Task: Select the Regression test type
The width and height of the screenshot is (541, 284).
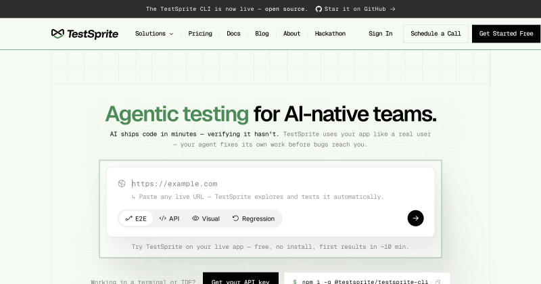Action: point(254,218)
